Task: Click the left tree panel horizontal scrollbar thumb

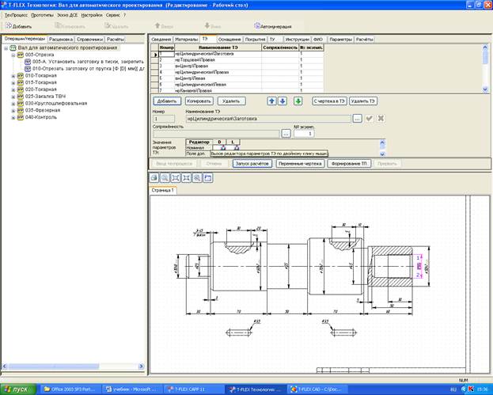Action: point(53,367)
